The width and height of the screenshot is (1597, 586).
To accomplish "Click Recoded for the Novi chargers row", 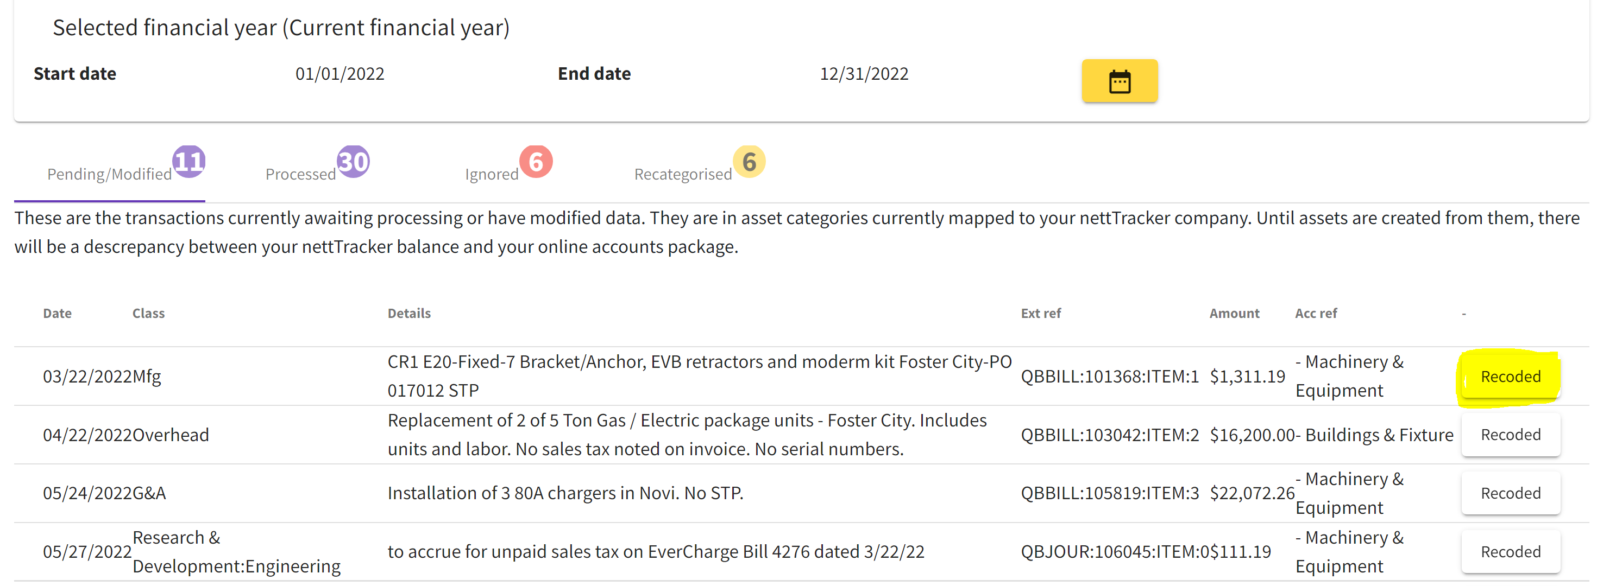I will pos(1510,493).
